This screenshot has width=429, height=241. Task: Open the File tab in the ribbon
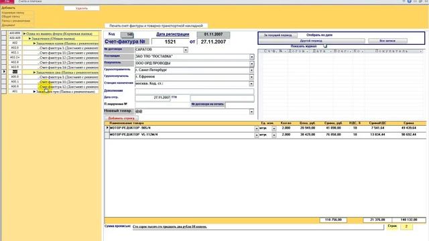(7, 1)
